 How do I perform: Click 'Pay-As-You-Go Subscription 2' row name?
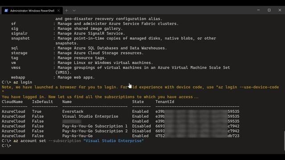click(x=95, y=131)
